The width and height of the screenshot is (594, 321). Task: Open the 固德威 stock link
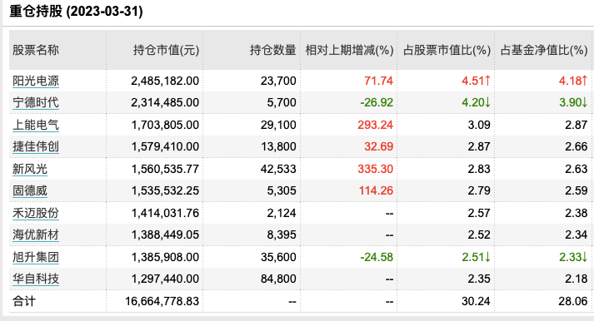[x=30, y=190]
